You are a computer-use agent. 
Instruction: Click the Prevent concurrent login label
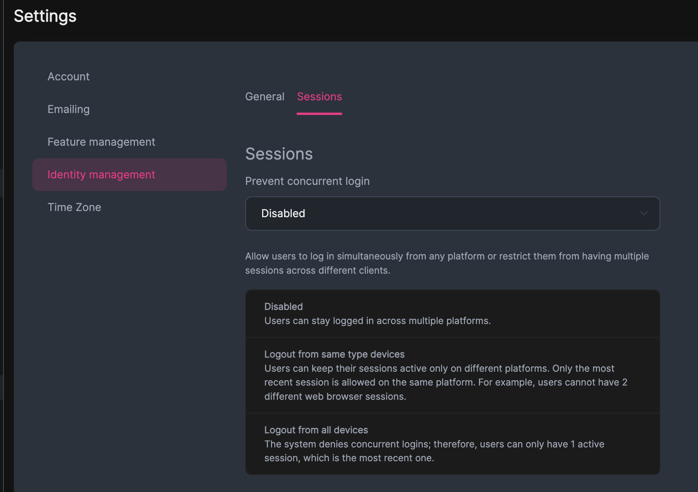pos(307,181)
